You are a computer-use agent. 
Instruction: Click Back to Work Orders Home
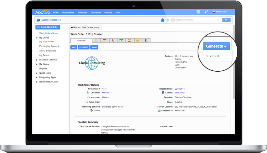coord(85,27)
